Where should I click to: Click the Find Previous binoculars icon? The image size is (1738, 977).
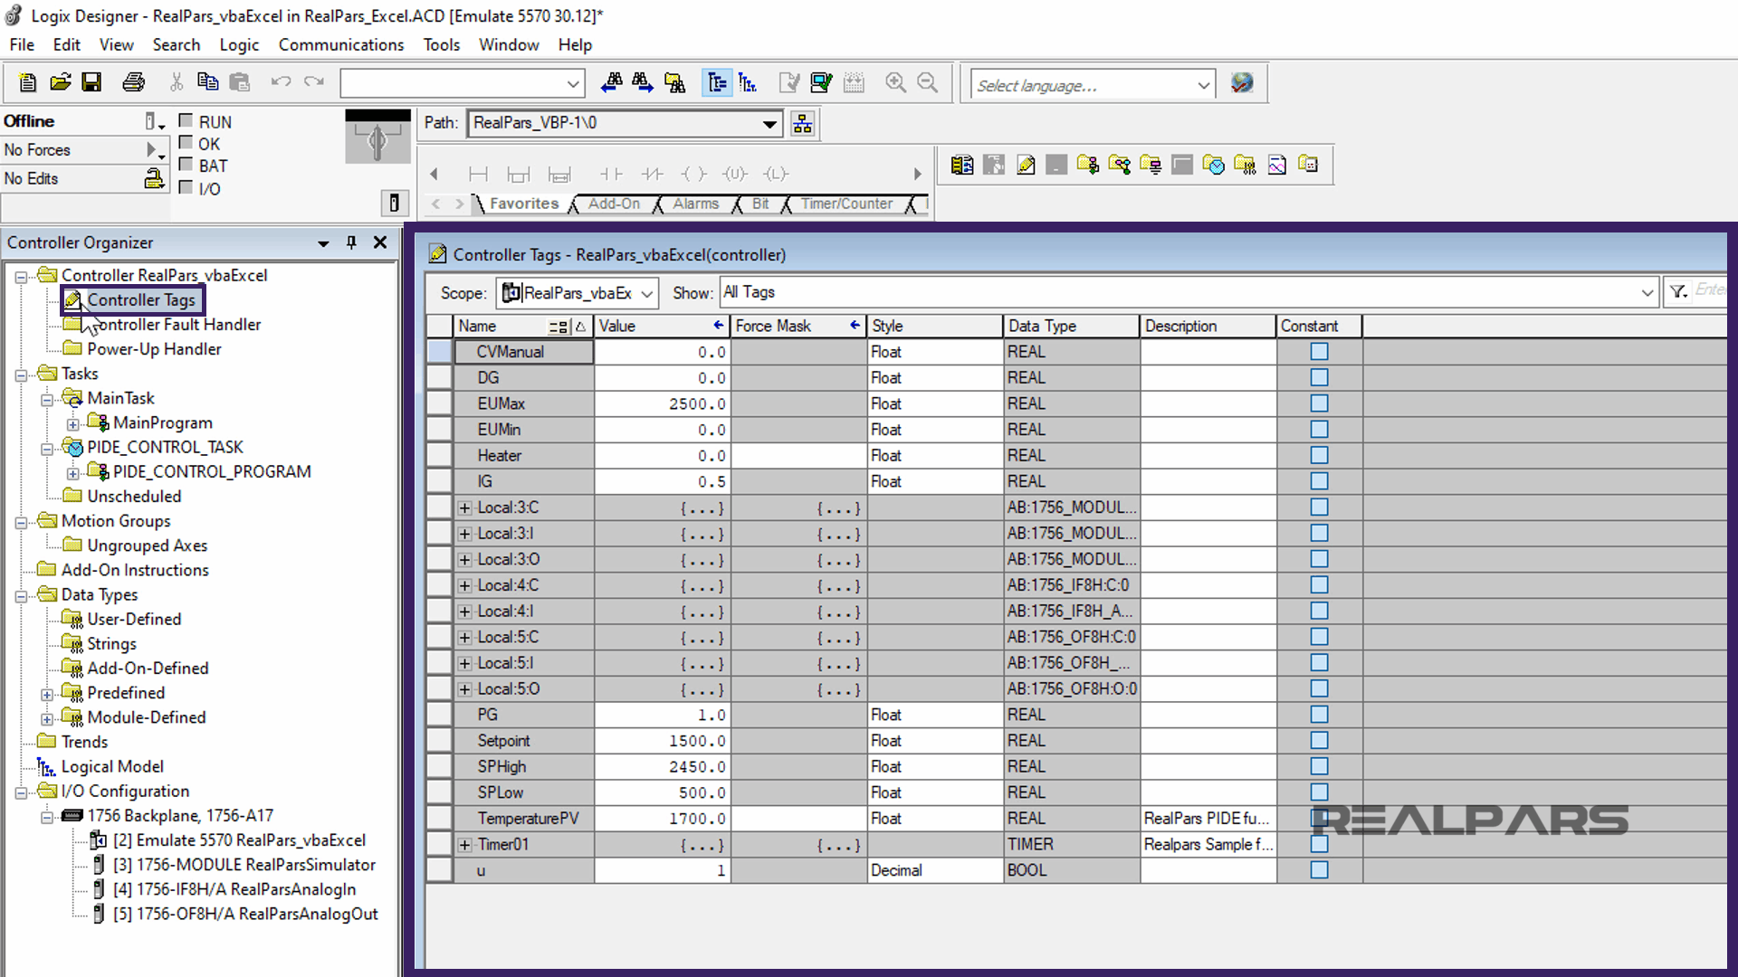tap(611, 83)
